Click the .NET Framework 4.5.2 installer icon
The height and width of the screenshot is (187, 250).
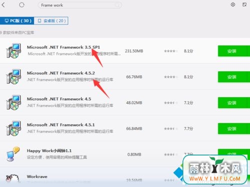coord(13,77)
